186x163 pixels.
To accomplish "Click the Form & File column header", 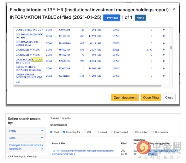I will [x=58, y=143].
